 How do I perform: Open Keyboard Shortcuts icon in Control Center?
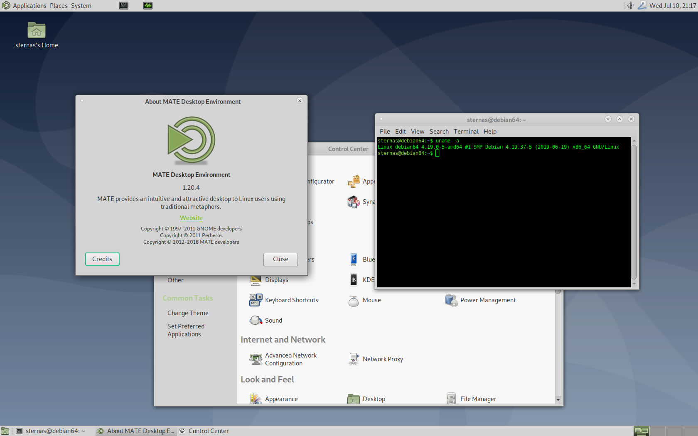[x=256, y=300]
